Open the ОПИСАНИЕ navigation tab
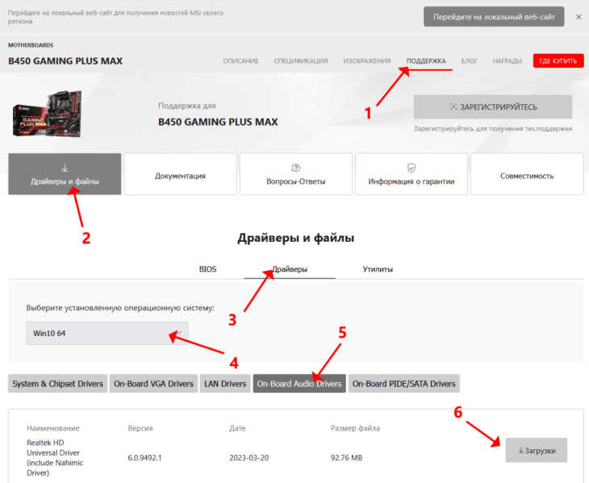The width and height of the screenshot is (589, 483). pos(240,60)
